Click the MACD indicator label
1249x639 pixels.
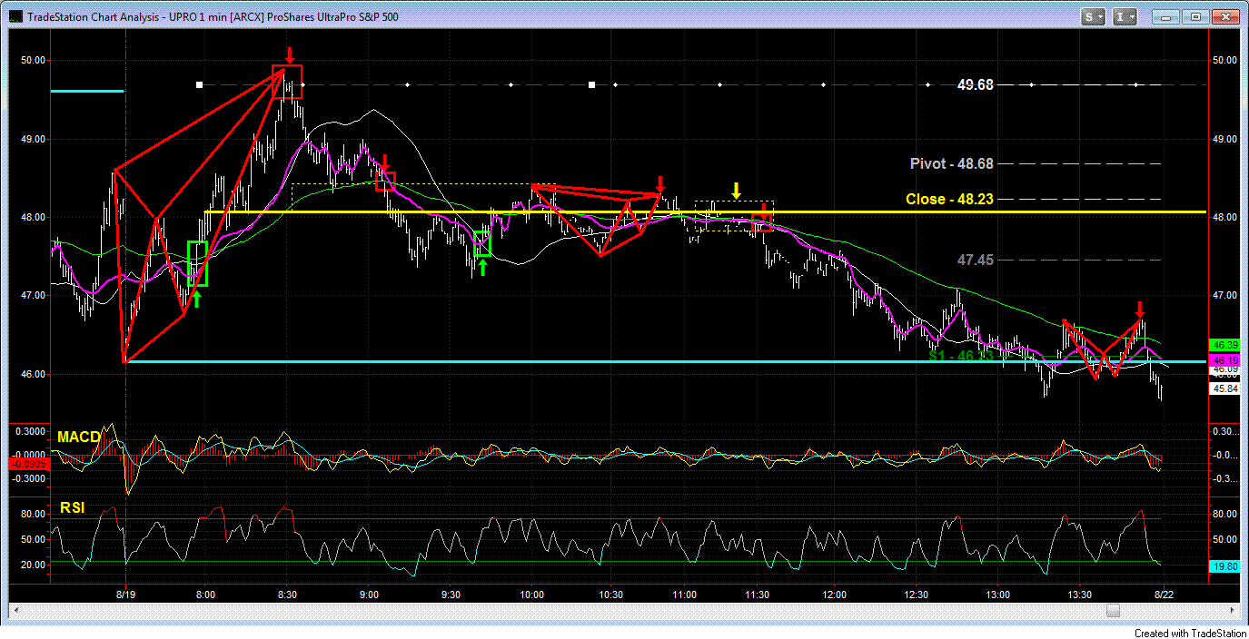[x=79, y=437]
